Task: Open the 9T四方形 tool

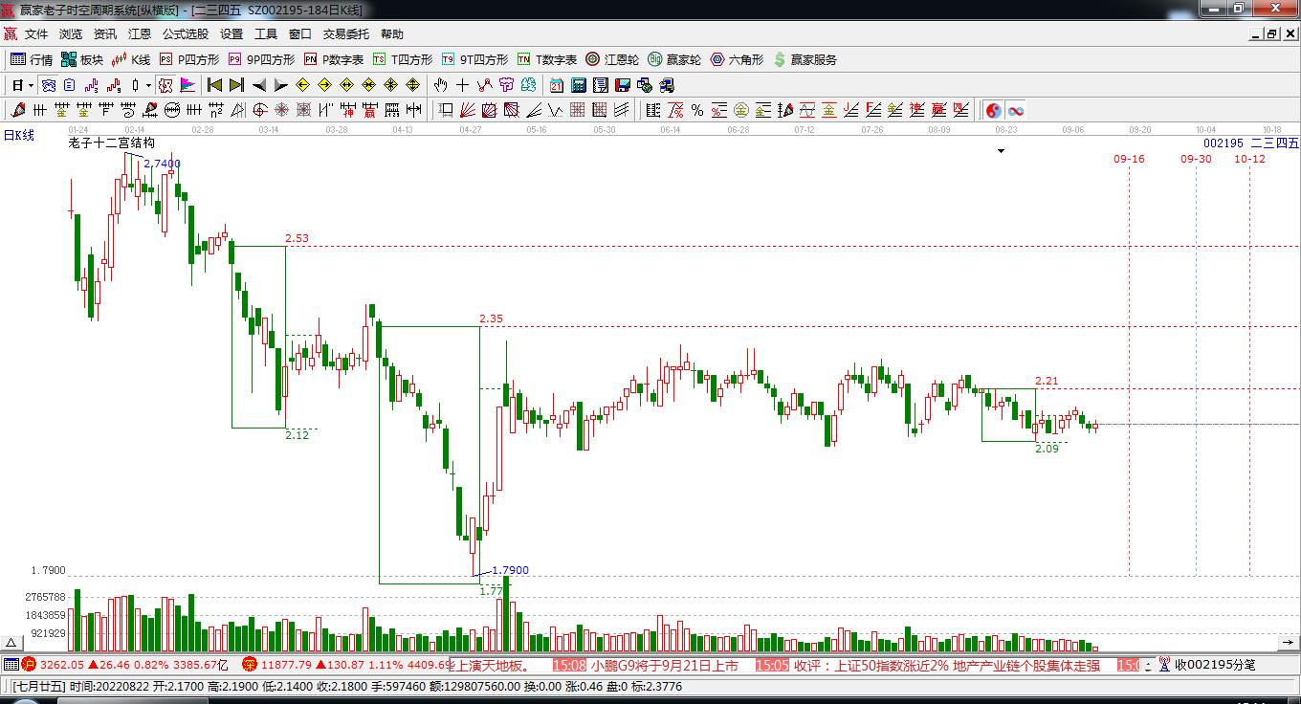Action: (474, 59)
